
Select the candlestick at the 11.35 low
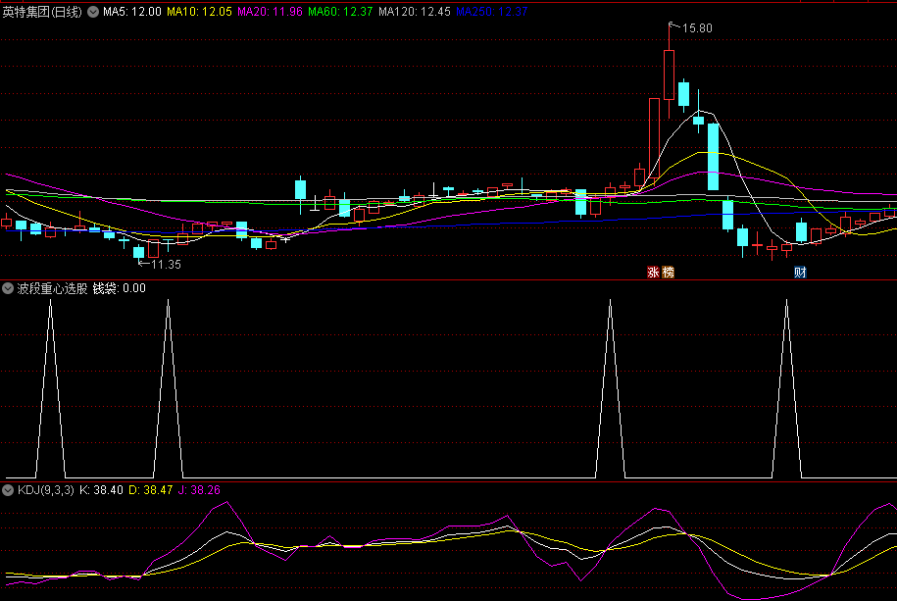coord(138,252)
